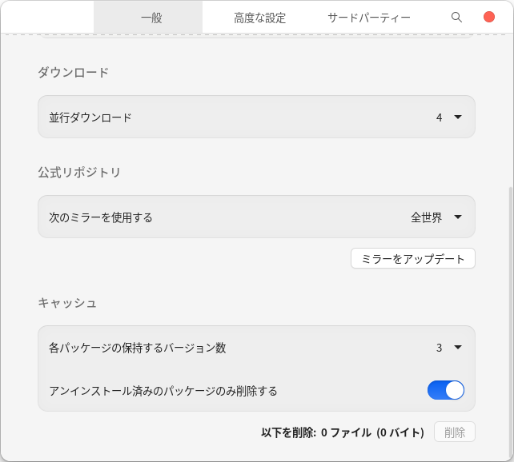
Task: Toggle the アンインストール済みのパッケージのみ削除する switch
Action: coord(446,390)
